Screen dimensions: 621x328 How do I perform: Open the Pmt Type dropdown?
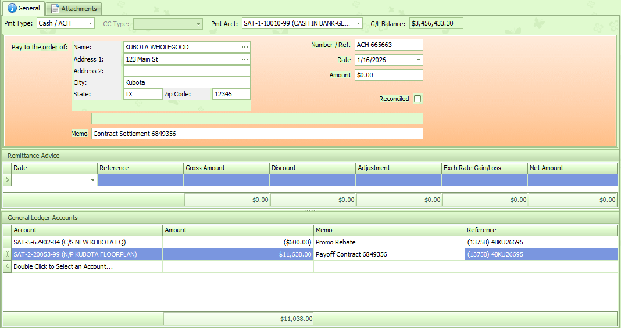click(x=90, y=23)
